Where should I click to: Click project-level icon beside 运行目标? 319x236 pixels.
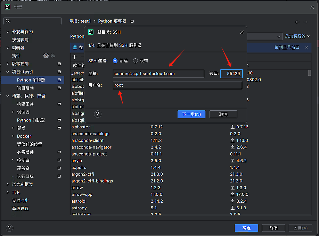[x=59, y=176]
